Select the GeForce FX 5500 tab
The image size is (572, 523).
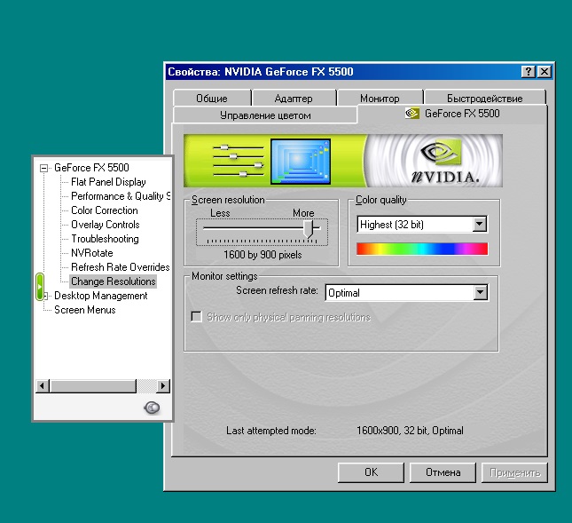point(452,114)
